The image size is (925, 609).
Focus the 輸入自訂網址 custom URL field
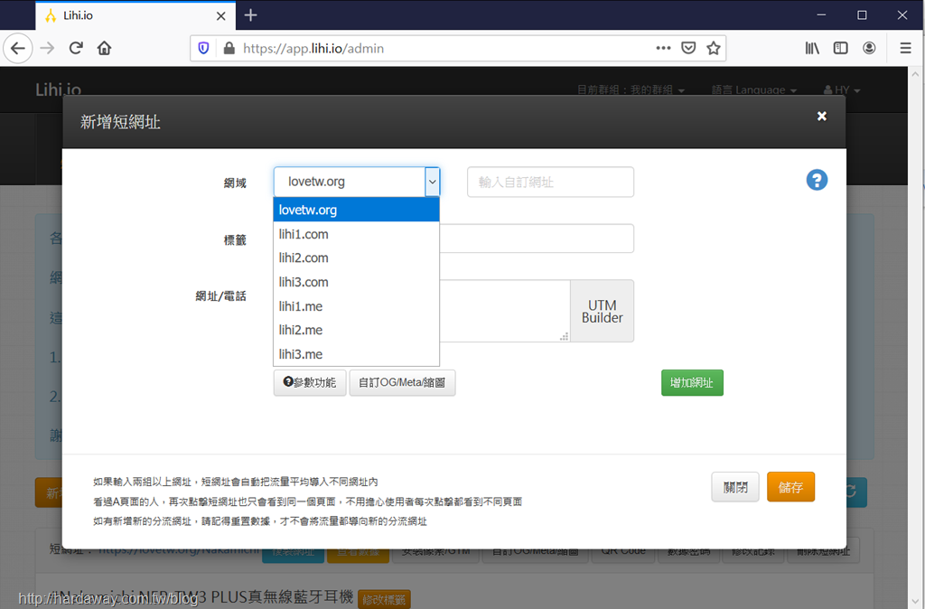(x=550, y=182)
